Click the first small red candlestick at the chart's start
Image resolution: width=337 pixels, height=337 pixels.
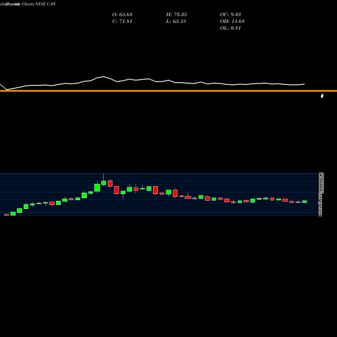[7, 214]
